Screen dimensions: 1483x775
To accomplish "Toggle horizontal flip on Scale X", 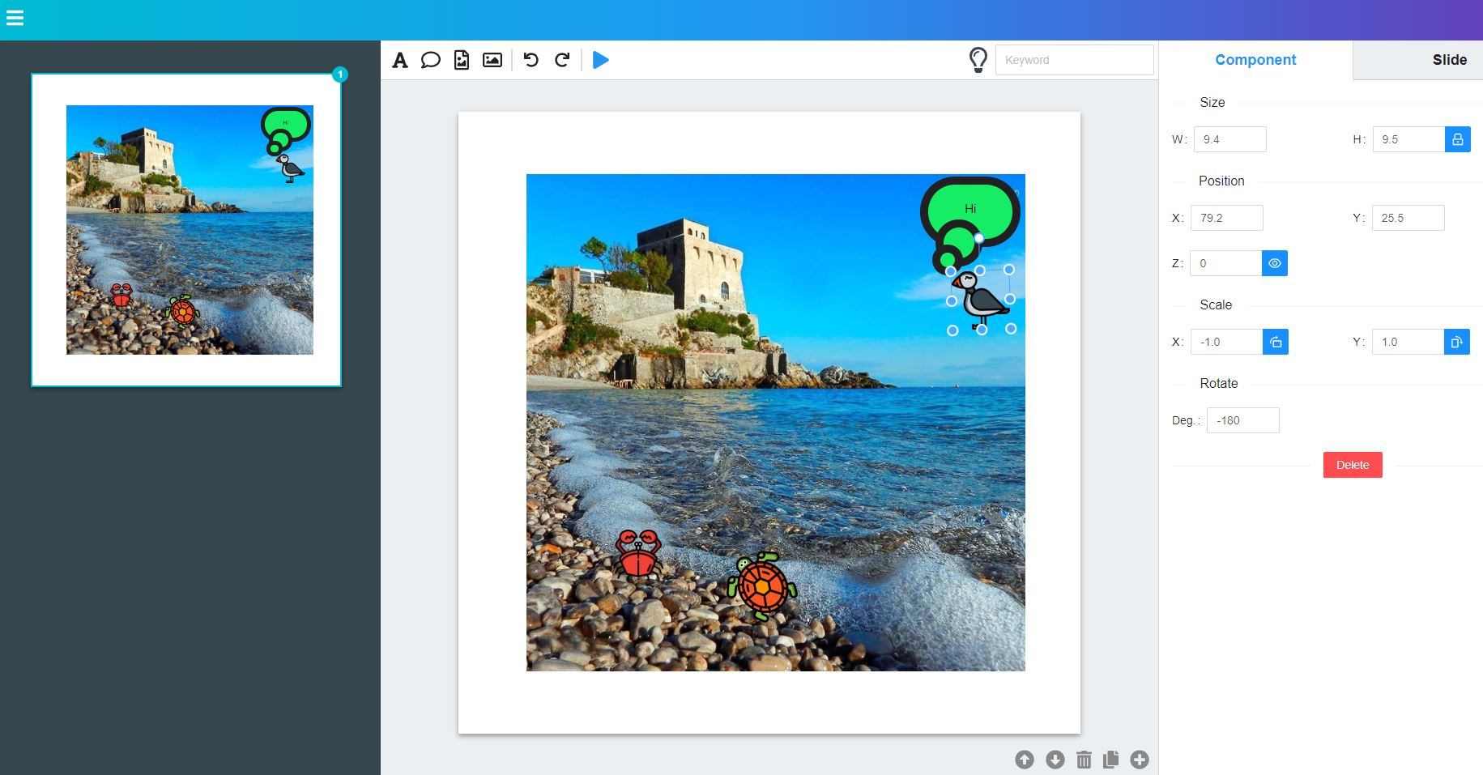I will (1275, 342).
